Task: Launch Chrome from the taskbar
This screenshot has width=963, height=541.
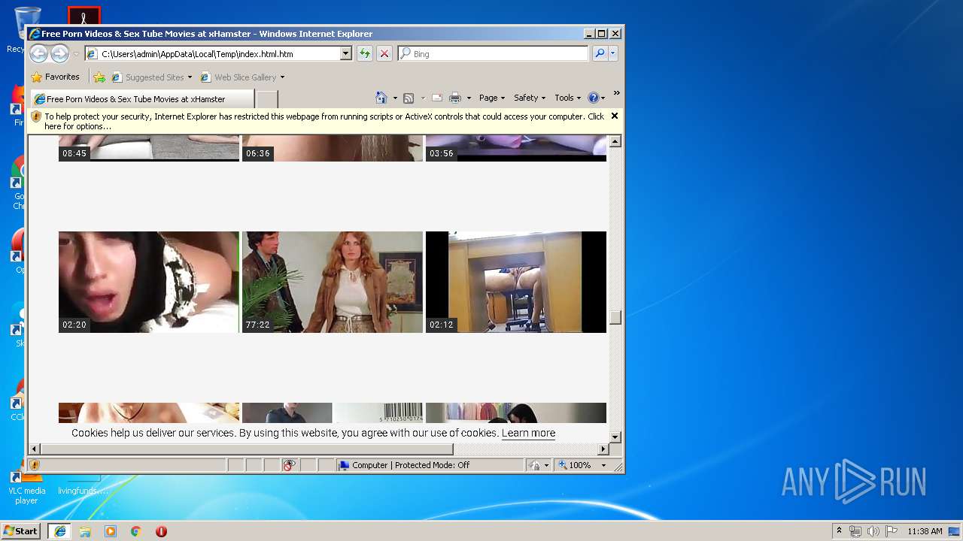Action: (135, 531)
